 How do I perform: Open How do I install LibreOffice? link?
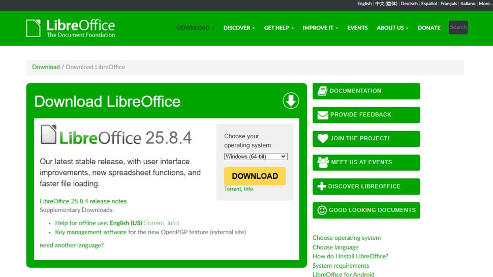(350, 256)
